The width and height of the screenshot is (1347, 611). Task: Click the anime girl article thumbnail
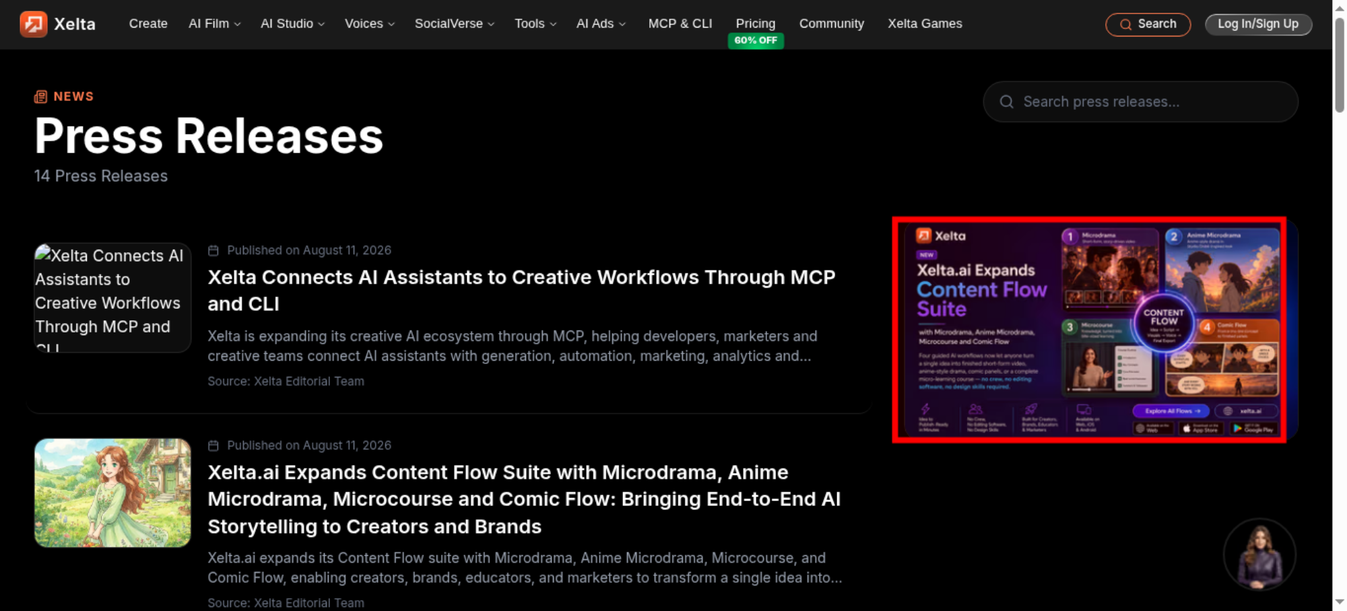[112, 493]
